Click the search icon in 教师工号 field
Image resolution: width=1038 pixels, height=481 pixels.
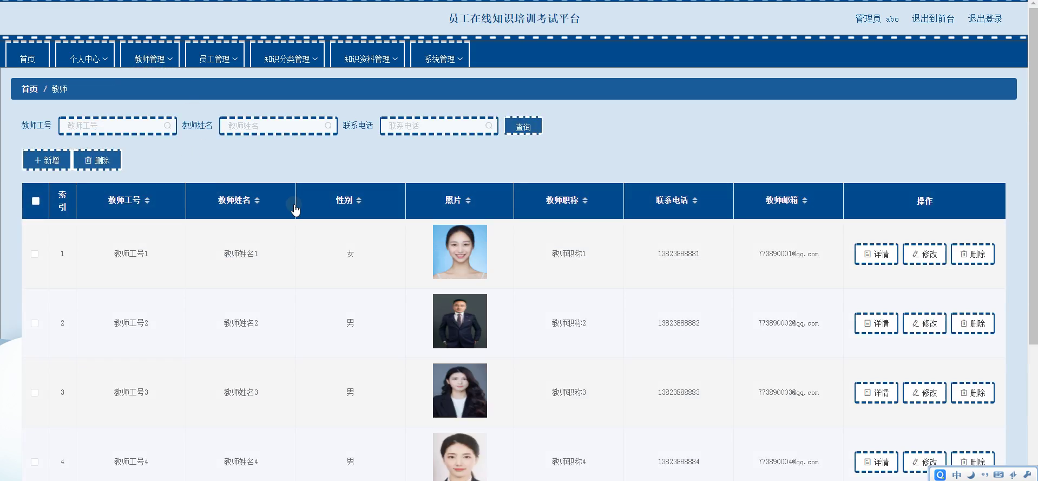(x=167, y=126)
